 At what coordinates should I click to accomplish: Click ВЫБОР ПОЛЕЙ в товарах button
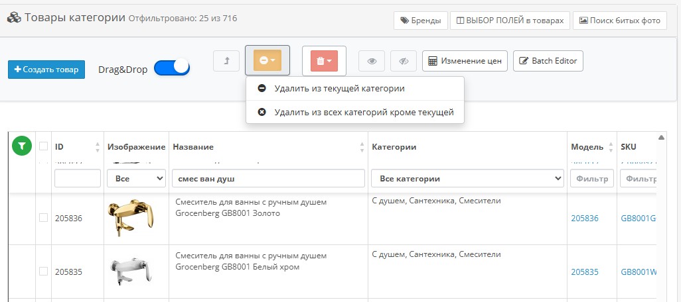[x=509, y=21]
